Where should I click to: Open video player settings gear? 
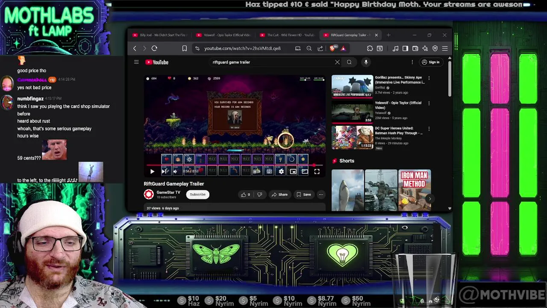point(281,172)
